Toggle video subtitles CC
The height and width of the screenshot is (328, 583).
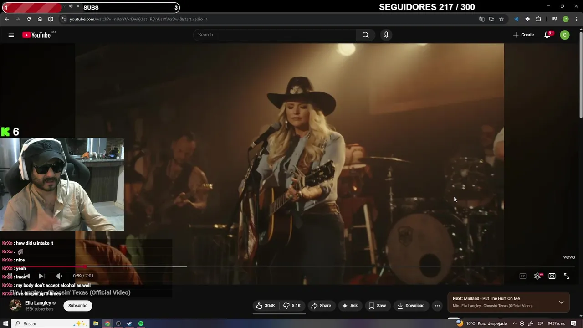[x=523, y=276]
